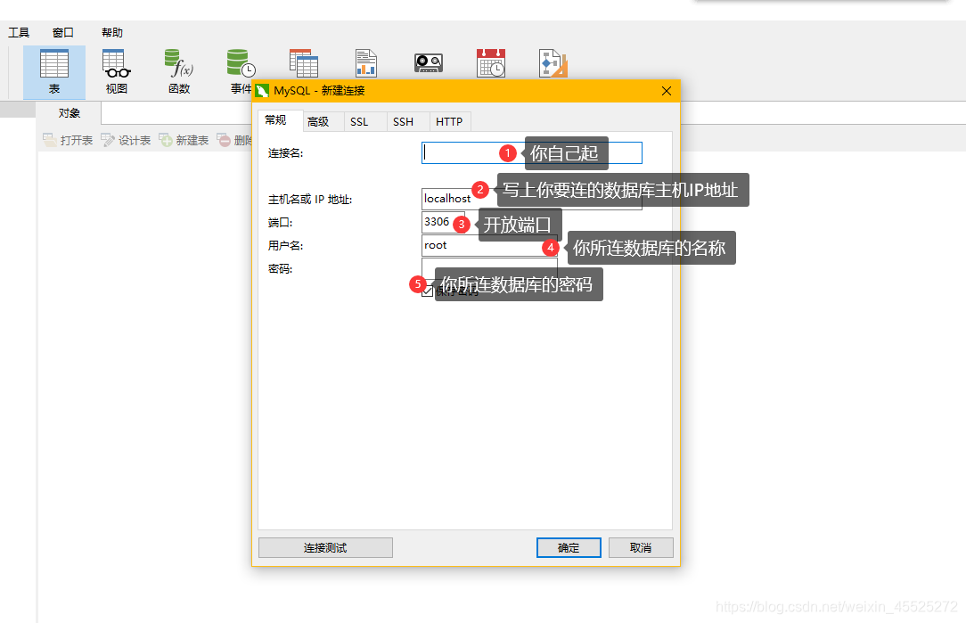Screen dimensions: 966x623
Task: Click the schedule calendar toolbar icon
Action: tap(491, 63)
